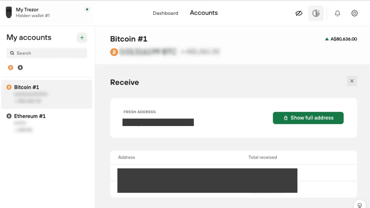Screen dimensions: 370x208
Task: Open the lightbulb tips icon
Action: point(360,205)
